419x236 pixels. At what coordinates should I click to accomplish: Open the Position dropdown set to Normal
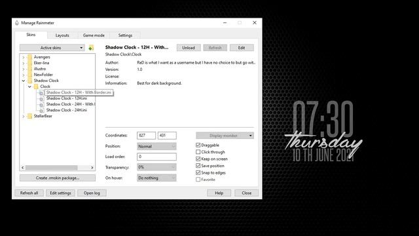(x=156, y=146)
